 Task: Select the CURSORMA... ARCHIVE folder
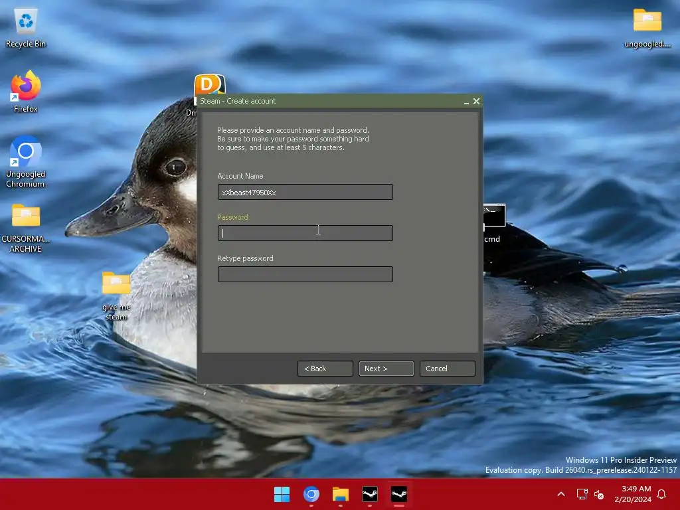[x=26, y=228]
